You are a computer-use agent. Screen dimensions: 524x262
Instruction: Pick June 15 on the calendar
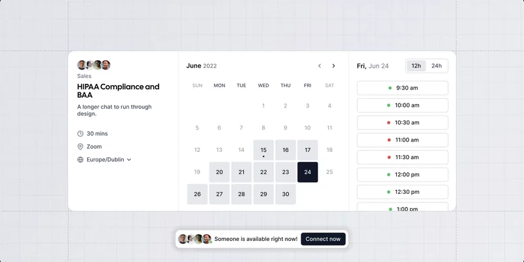point(263,150)
